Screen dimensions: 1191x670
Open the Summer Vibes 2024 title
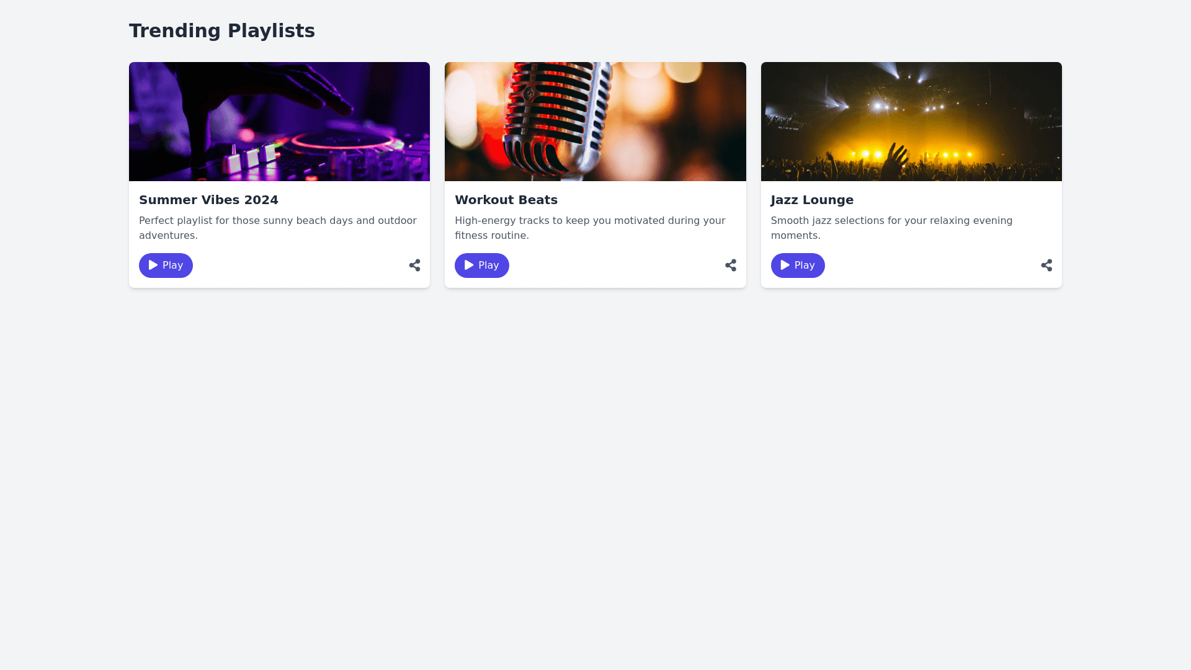point(208,200)
